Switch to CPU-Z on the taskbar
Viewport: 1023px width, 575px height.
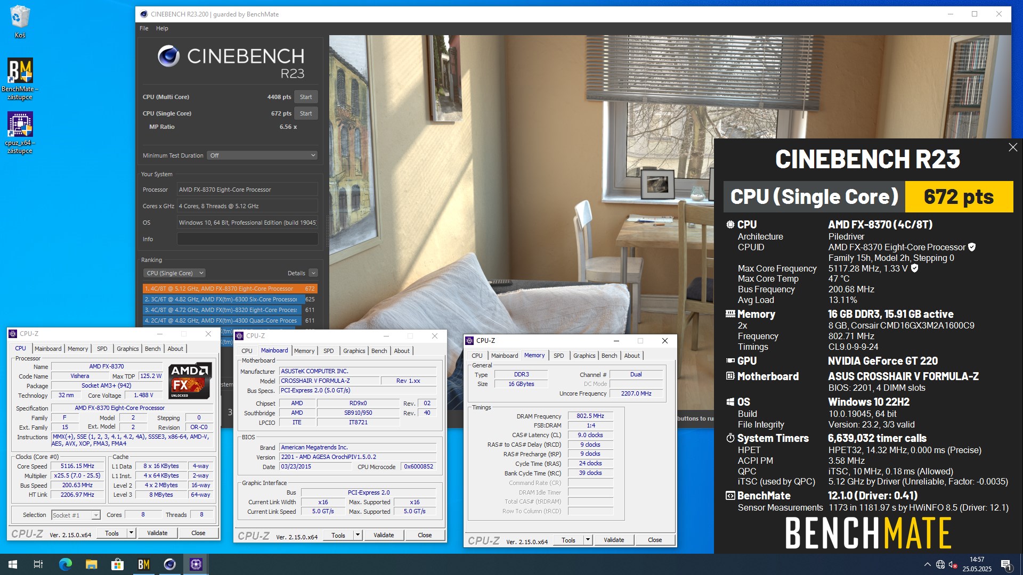click(196, 564)
